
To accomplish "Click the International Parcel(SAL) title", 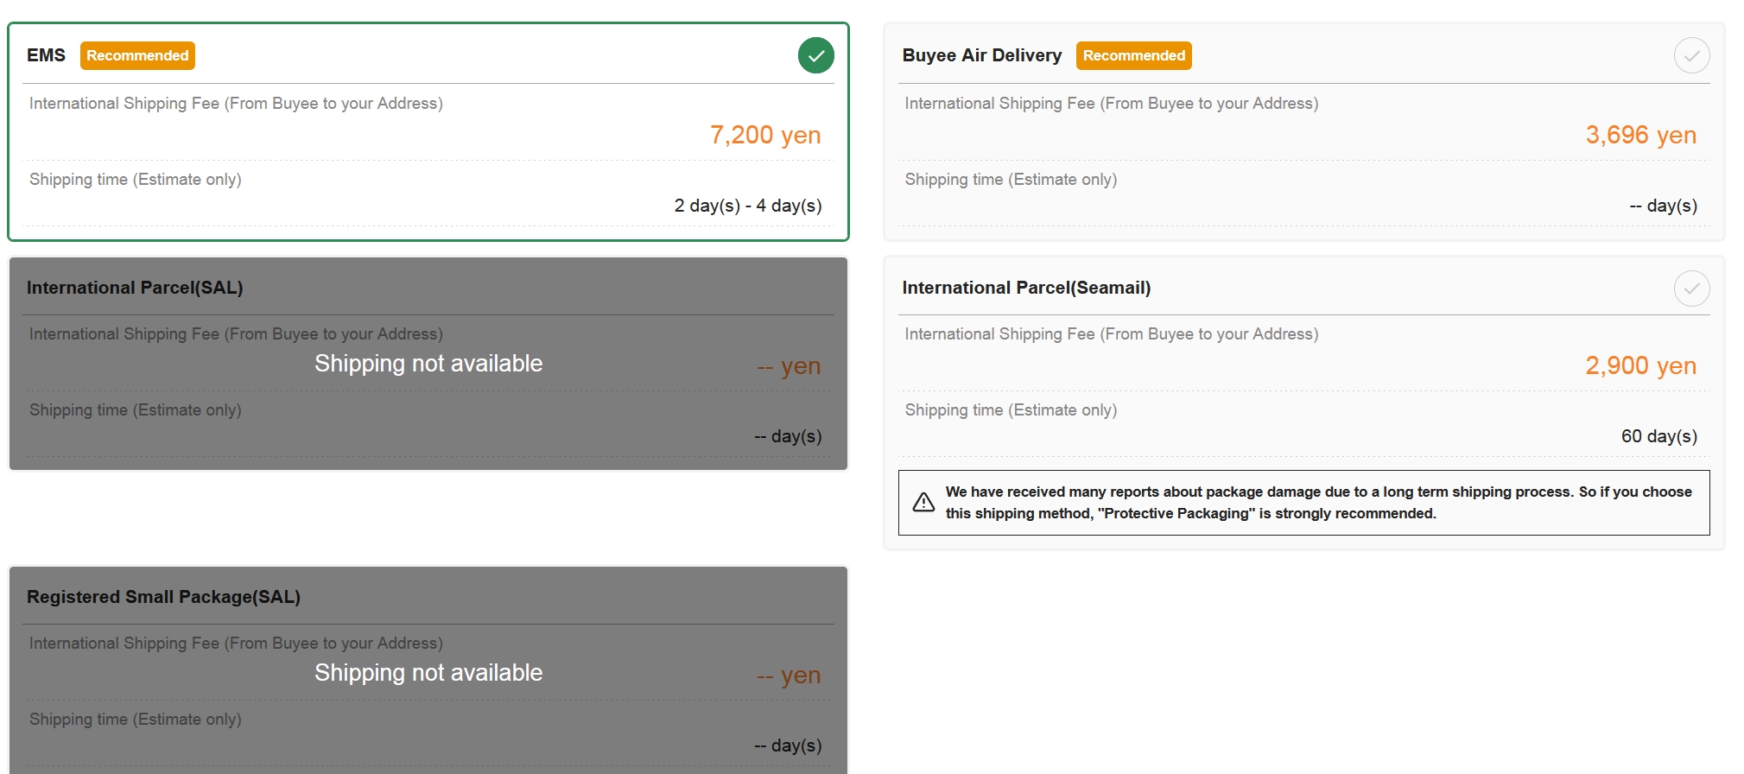I will point(135,288).
